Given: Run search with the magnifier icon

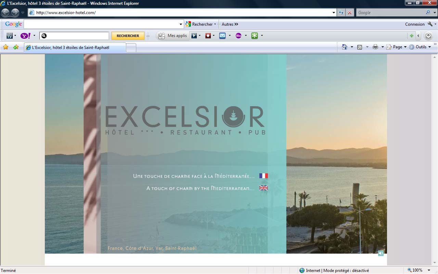Looking at the screenshot, I should pos(428,13).
